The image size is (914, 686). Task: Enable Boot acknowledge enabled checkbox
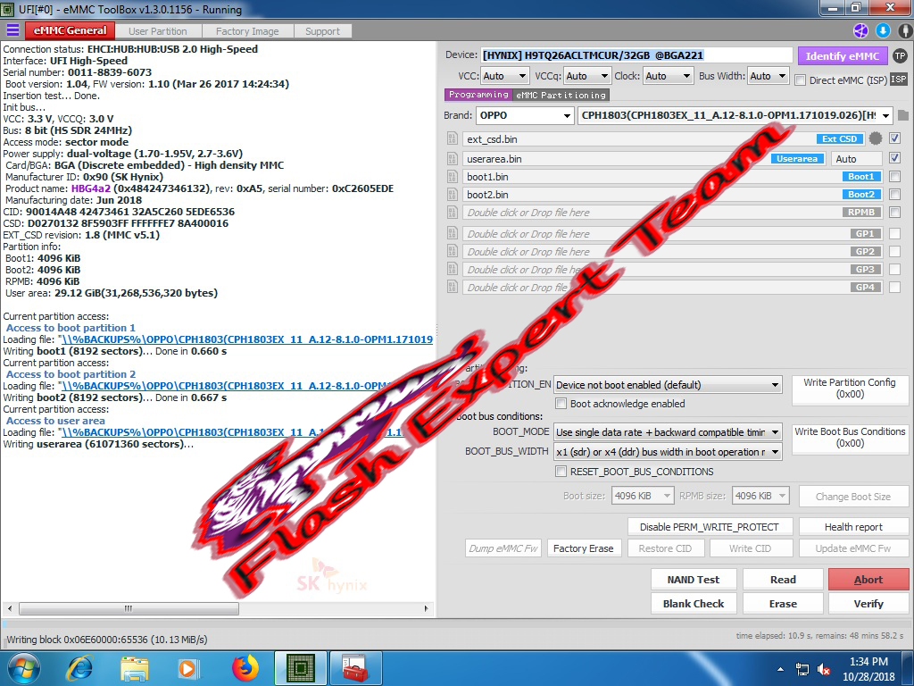coord(561,403)
